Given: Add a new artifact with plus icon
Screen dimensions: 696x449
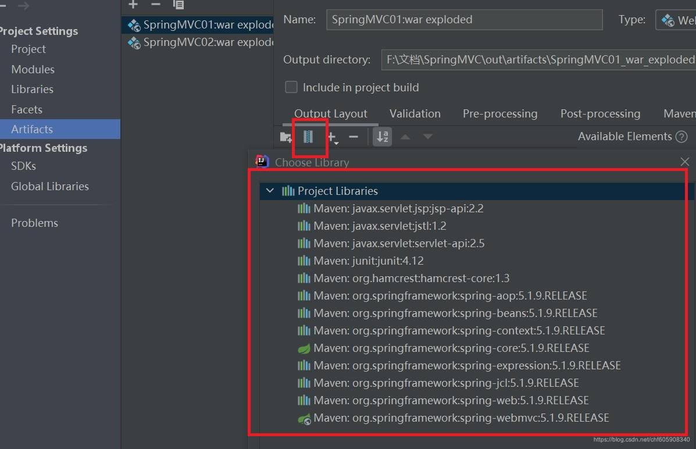Looking at the screenshot, I should coord(133,5).
